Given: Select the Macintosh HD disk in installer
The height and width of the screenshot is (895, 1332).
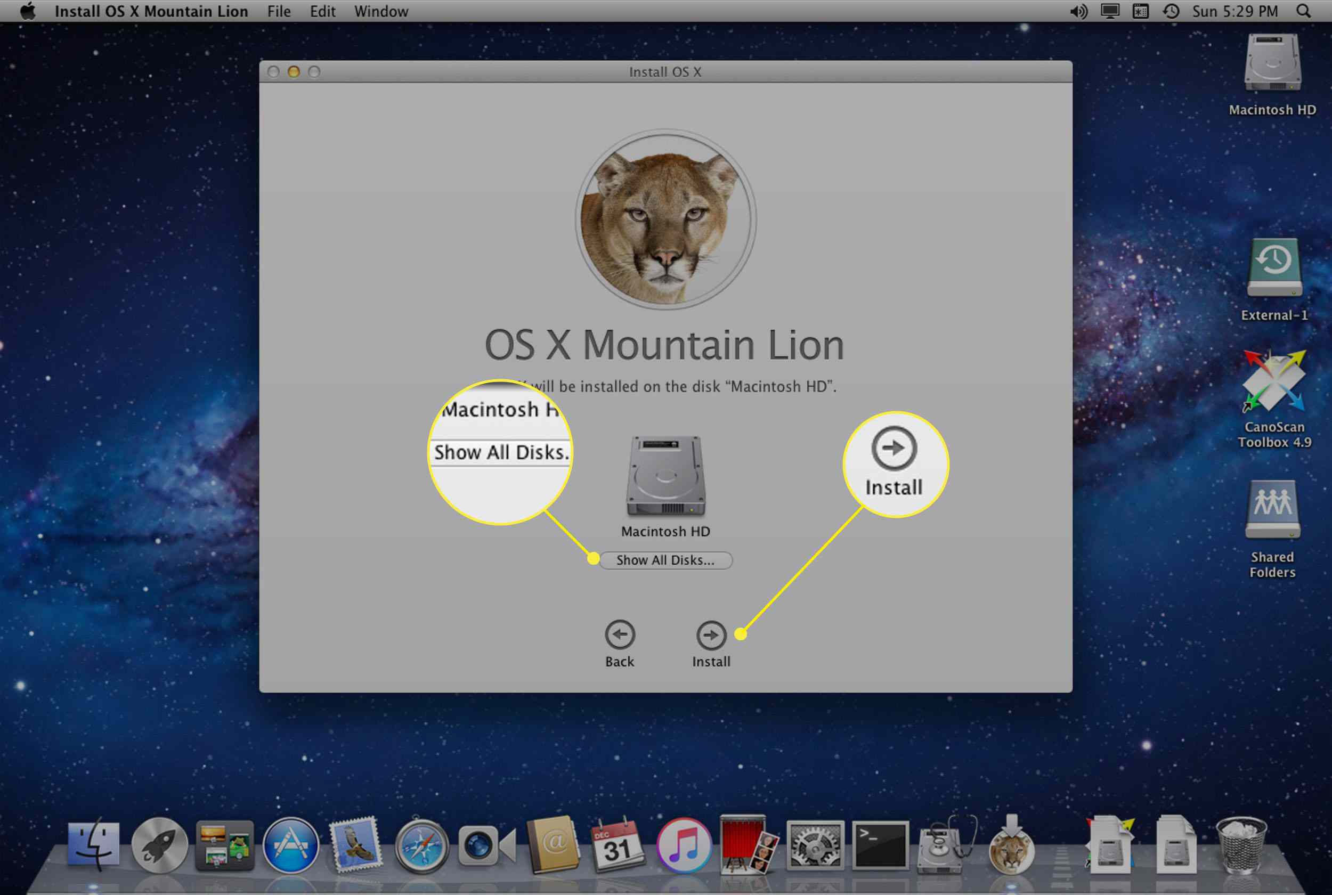Looking at the screenshot, I should tap(665, 477).
